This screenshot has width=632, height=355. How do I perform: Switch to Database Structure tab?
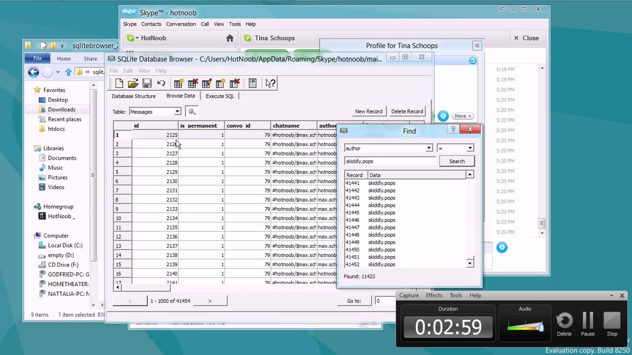133,96
